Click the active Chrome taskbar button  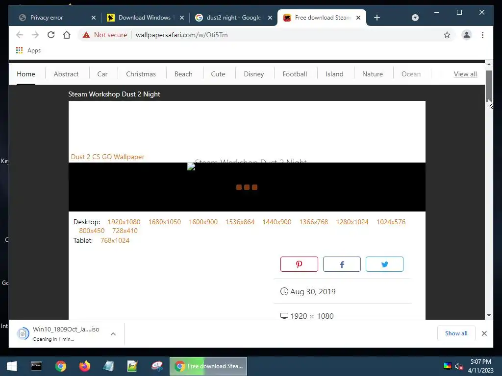208,366
